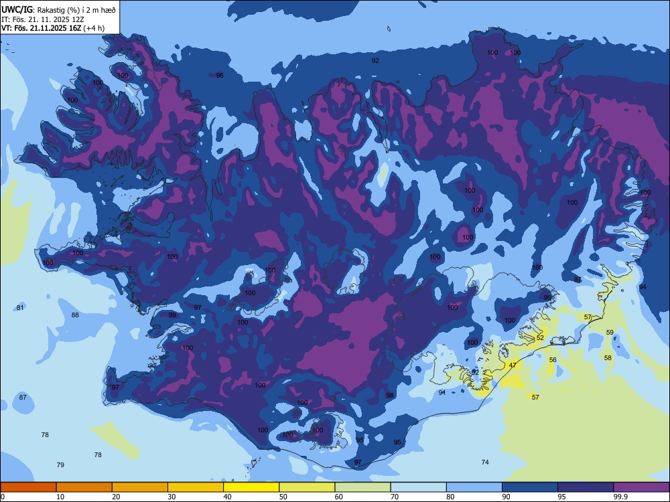The image size is (670, 502).
Task: Select the legend scale label '50'
Action: tap(283, 497)
